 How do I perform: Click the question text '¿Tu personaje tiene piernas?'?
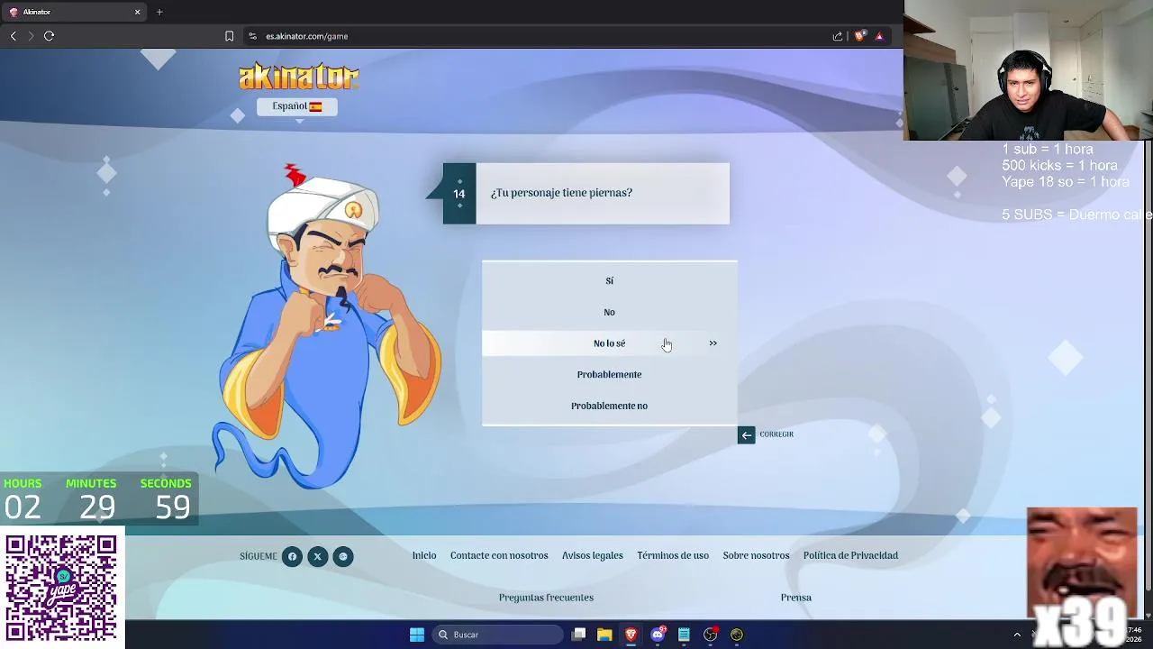point(561,193)
